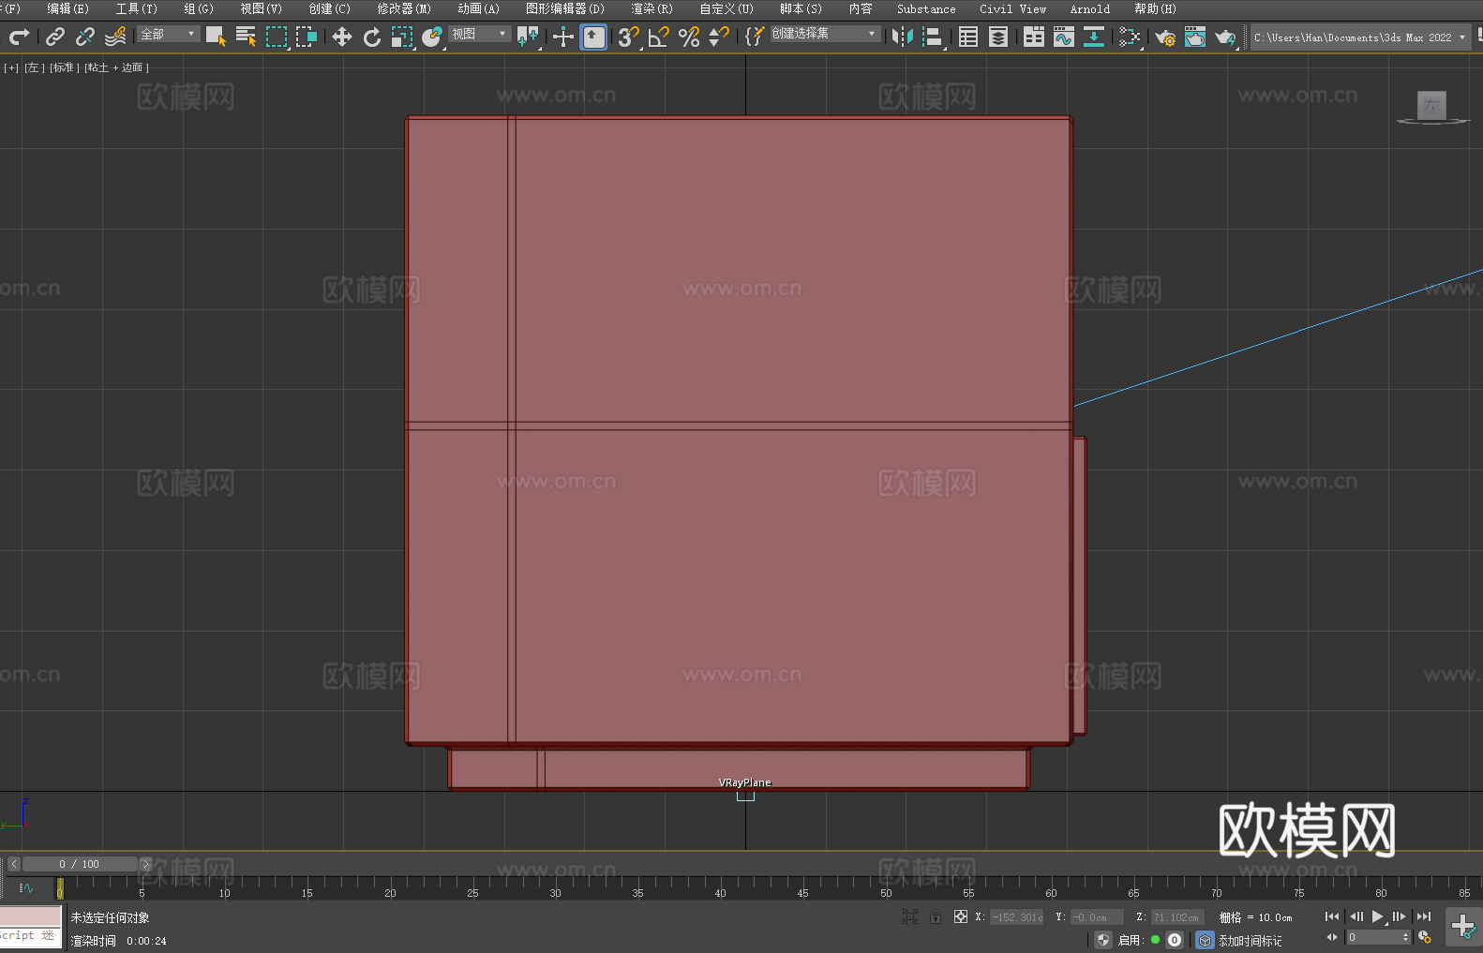Click the Bind to Space Warp icon
1483x953 pixels.
pos(115,37)
